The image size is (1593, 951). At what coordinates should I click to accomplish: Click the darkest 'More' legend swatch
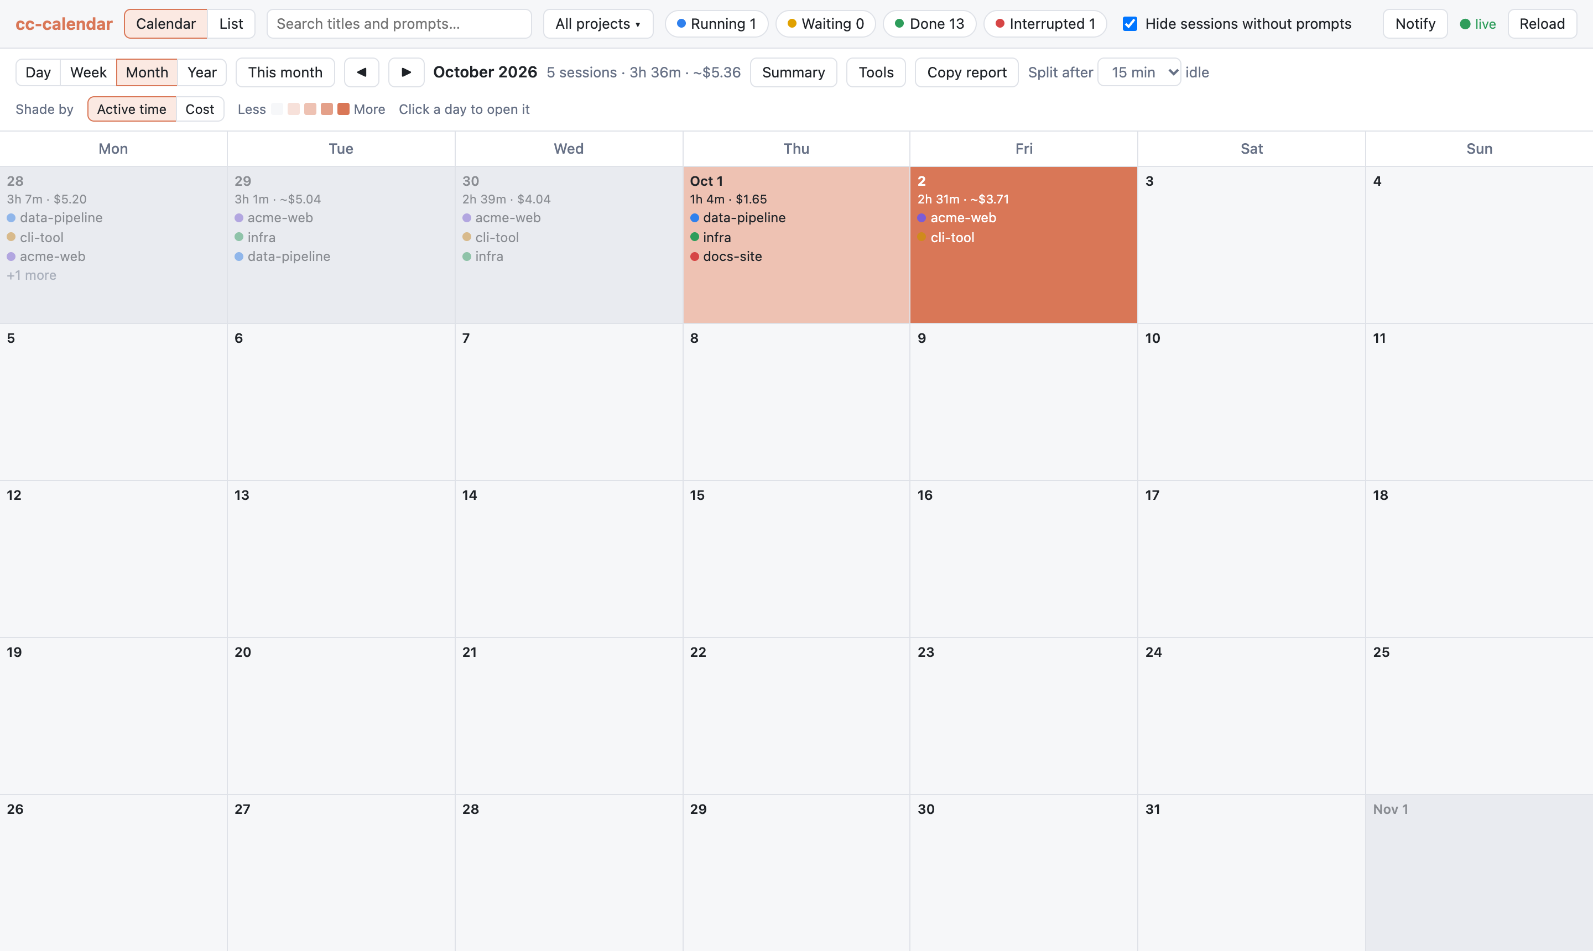tap(343, 109)
